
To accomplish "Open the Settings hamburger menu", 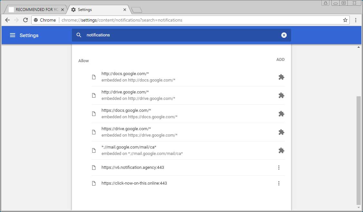I will pyautogui.click(x=13, y=35).
